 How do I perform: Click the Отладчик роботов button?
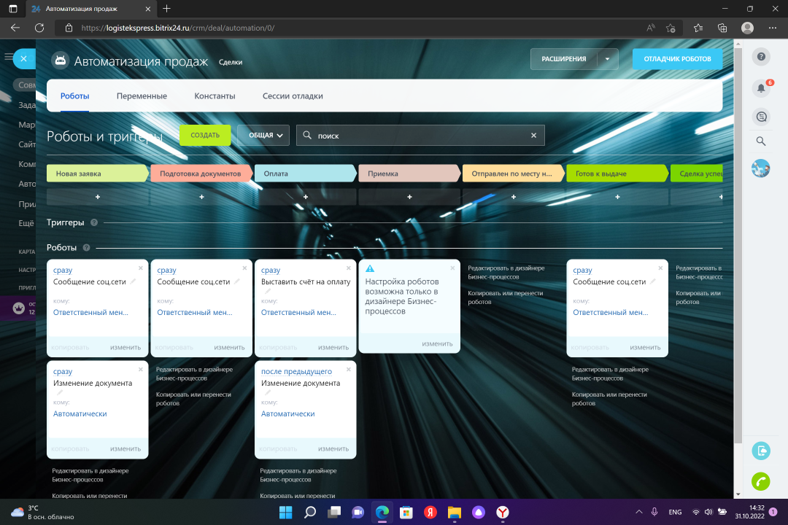(677, 59)
